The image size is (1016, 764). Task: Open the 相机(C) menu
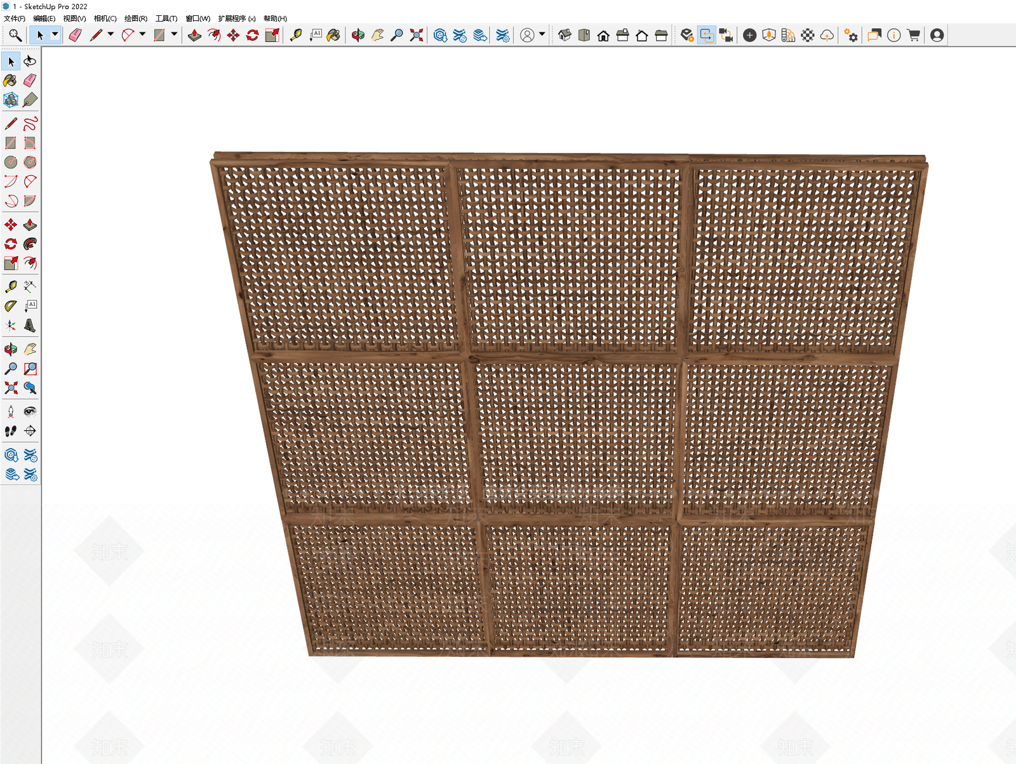105,18
